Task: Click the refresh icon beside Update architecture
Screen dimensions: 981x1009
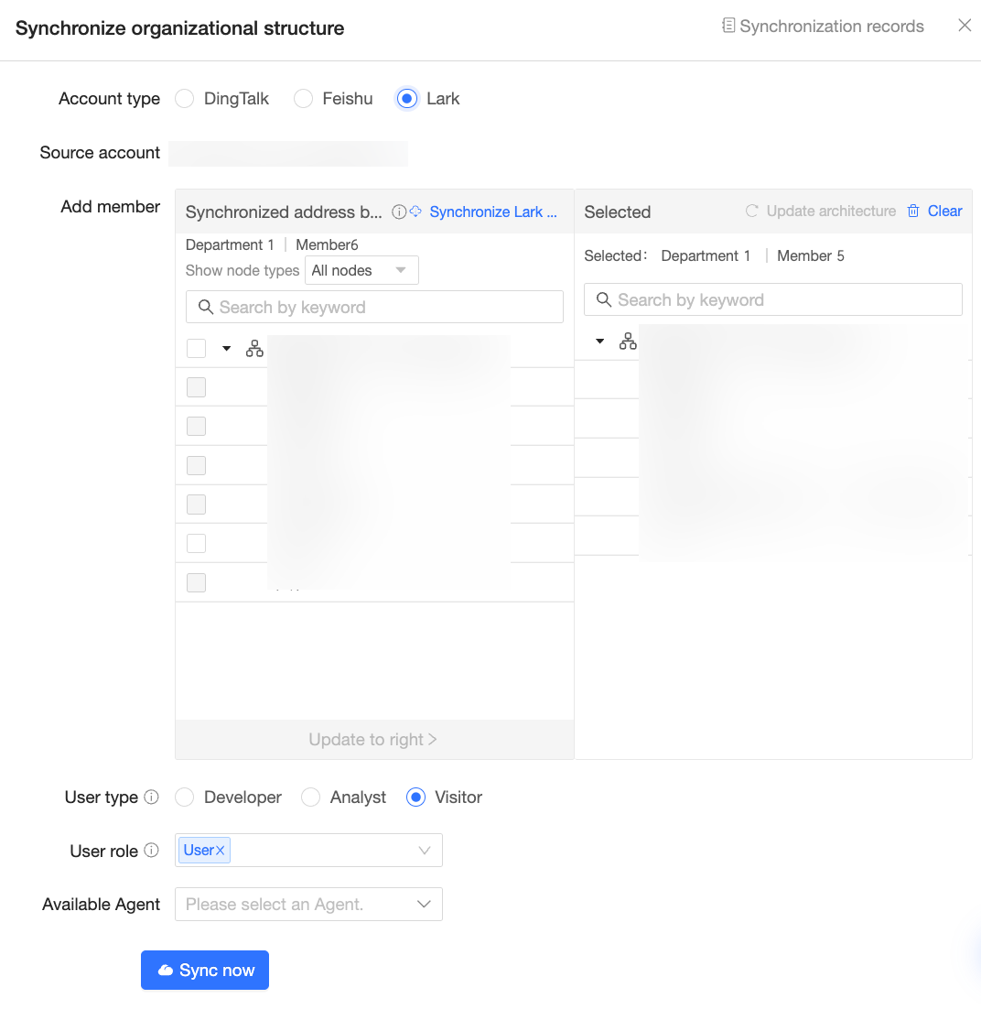Action: click(x=751, y=212)
